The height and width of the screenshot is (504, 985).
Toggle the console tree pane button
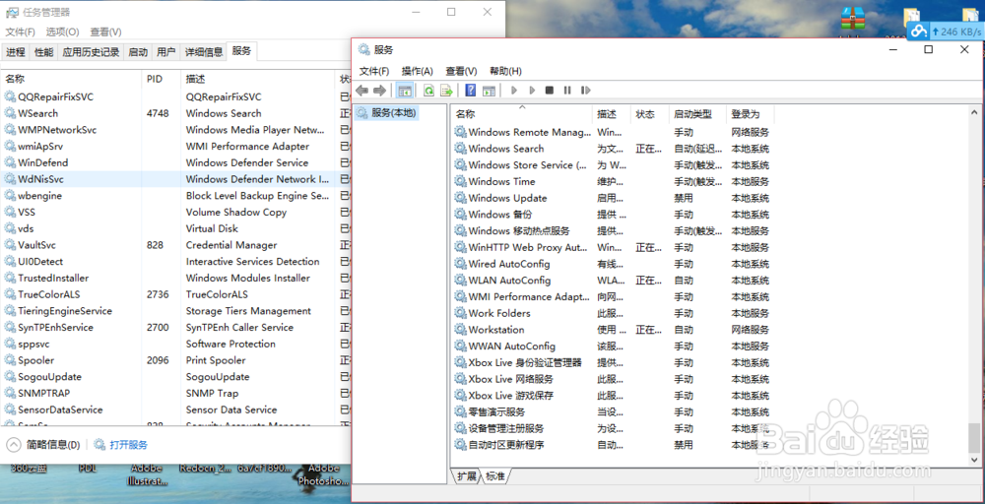(405, 91)
